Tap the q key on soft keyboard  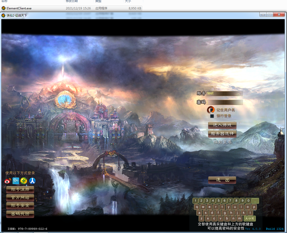pos(197,207)
